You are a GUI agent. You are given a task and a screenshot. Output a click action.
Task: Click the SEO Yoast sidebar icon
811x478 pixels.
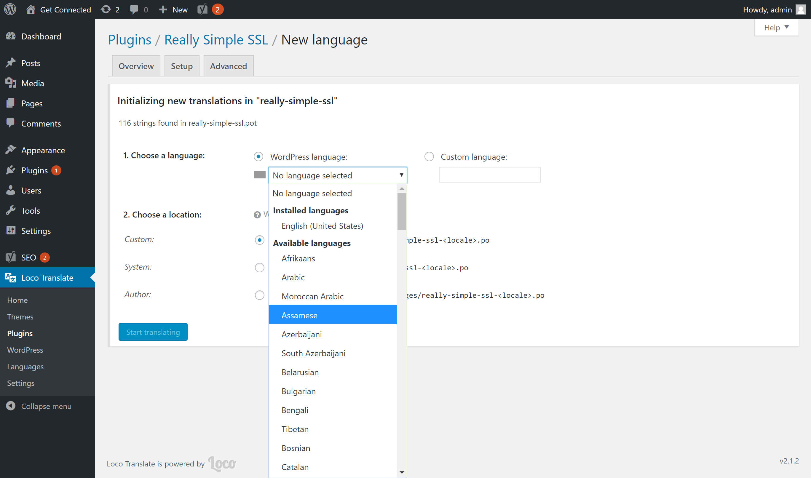coord(11,257)
